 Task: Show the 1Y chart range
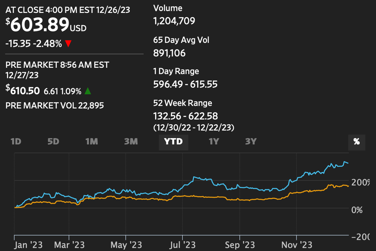[214, 142]
